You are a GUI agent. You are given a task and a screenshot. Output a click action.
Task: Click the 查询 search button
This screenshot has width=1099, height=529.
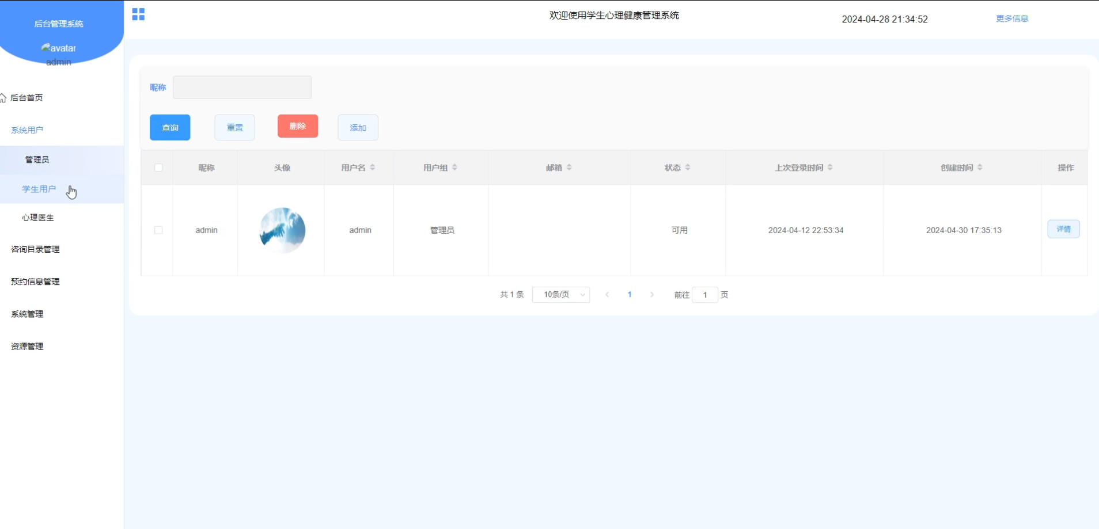click(170, 128)
